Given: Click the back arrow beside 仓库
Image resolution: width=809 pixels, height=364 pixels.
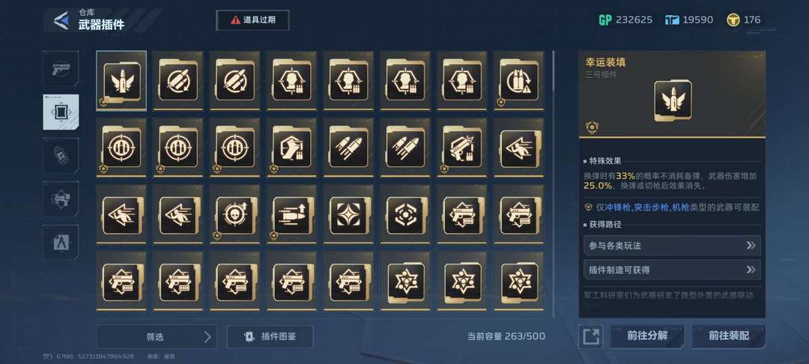Looking at the screenshot, I should click(x=61, y=21).
